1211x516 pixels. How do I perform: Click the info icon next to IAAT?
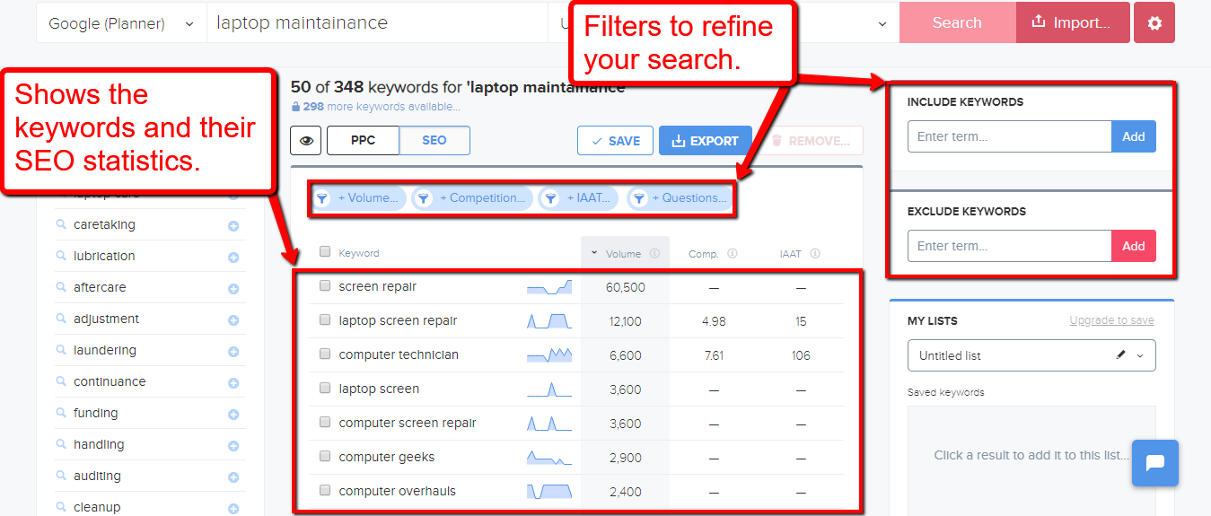click(815, 254)
